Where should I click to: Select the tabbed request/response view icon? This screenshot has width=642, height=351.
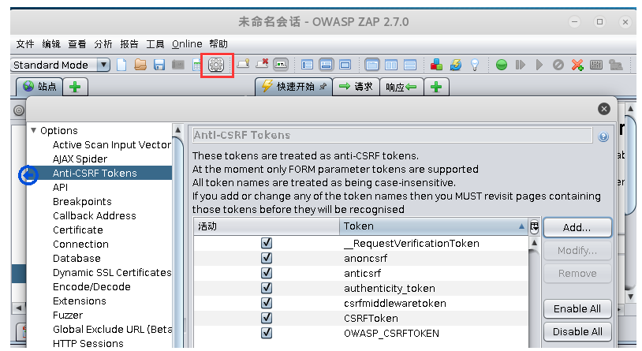371,65
